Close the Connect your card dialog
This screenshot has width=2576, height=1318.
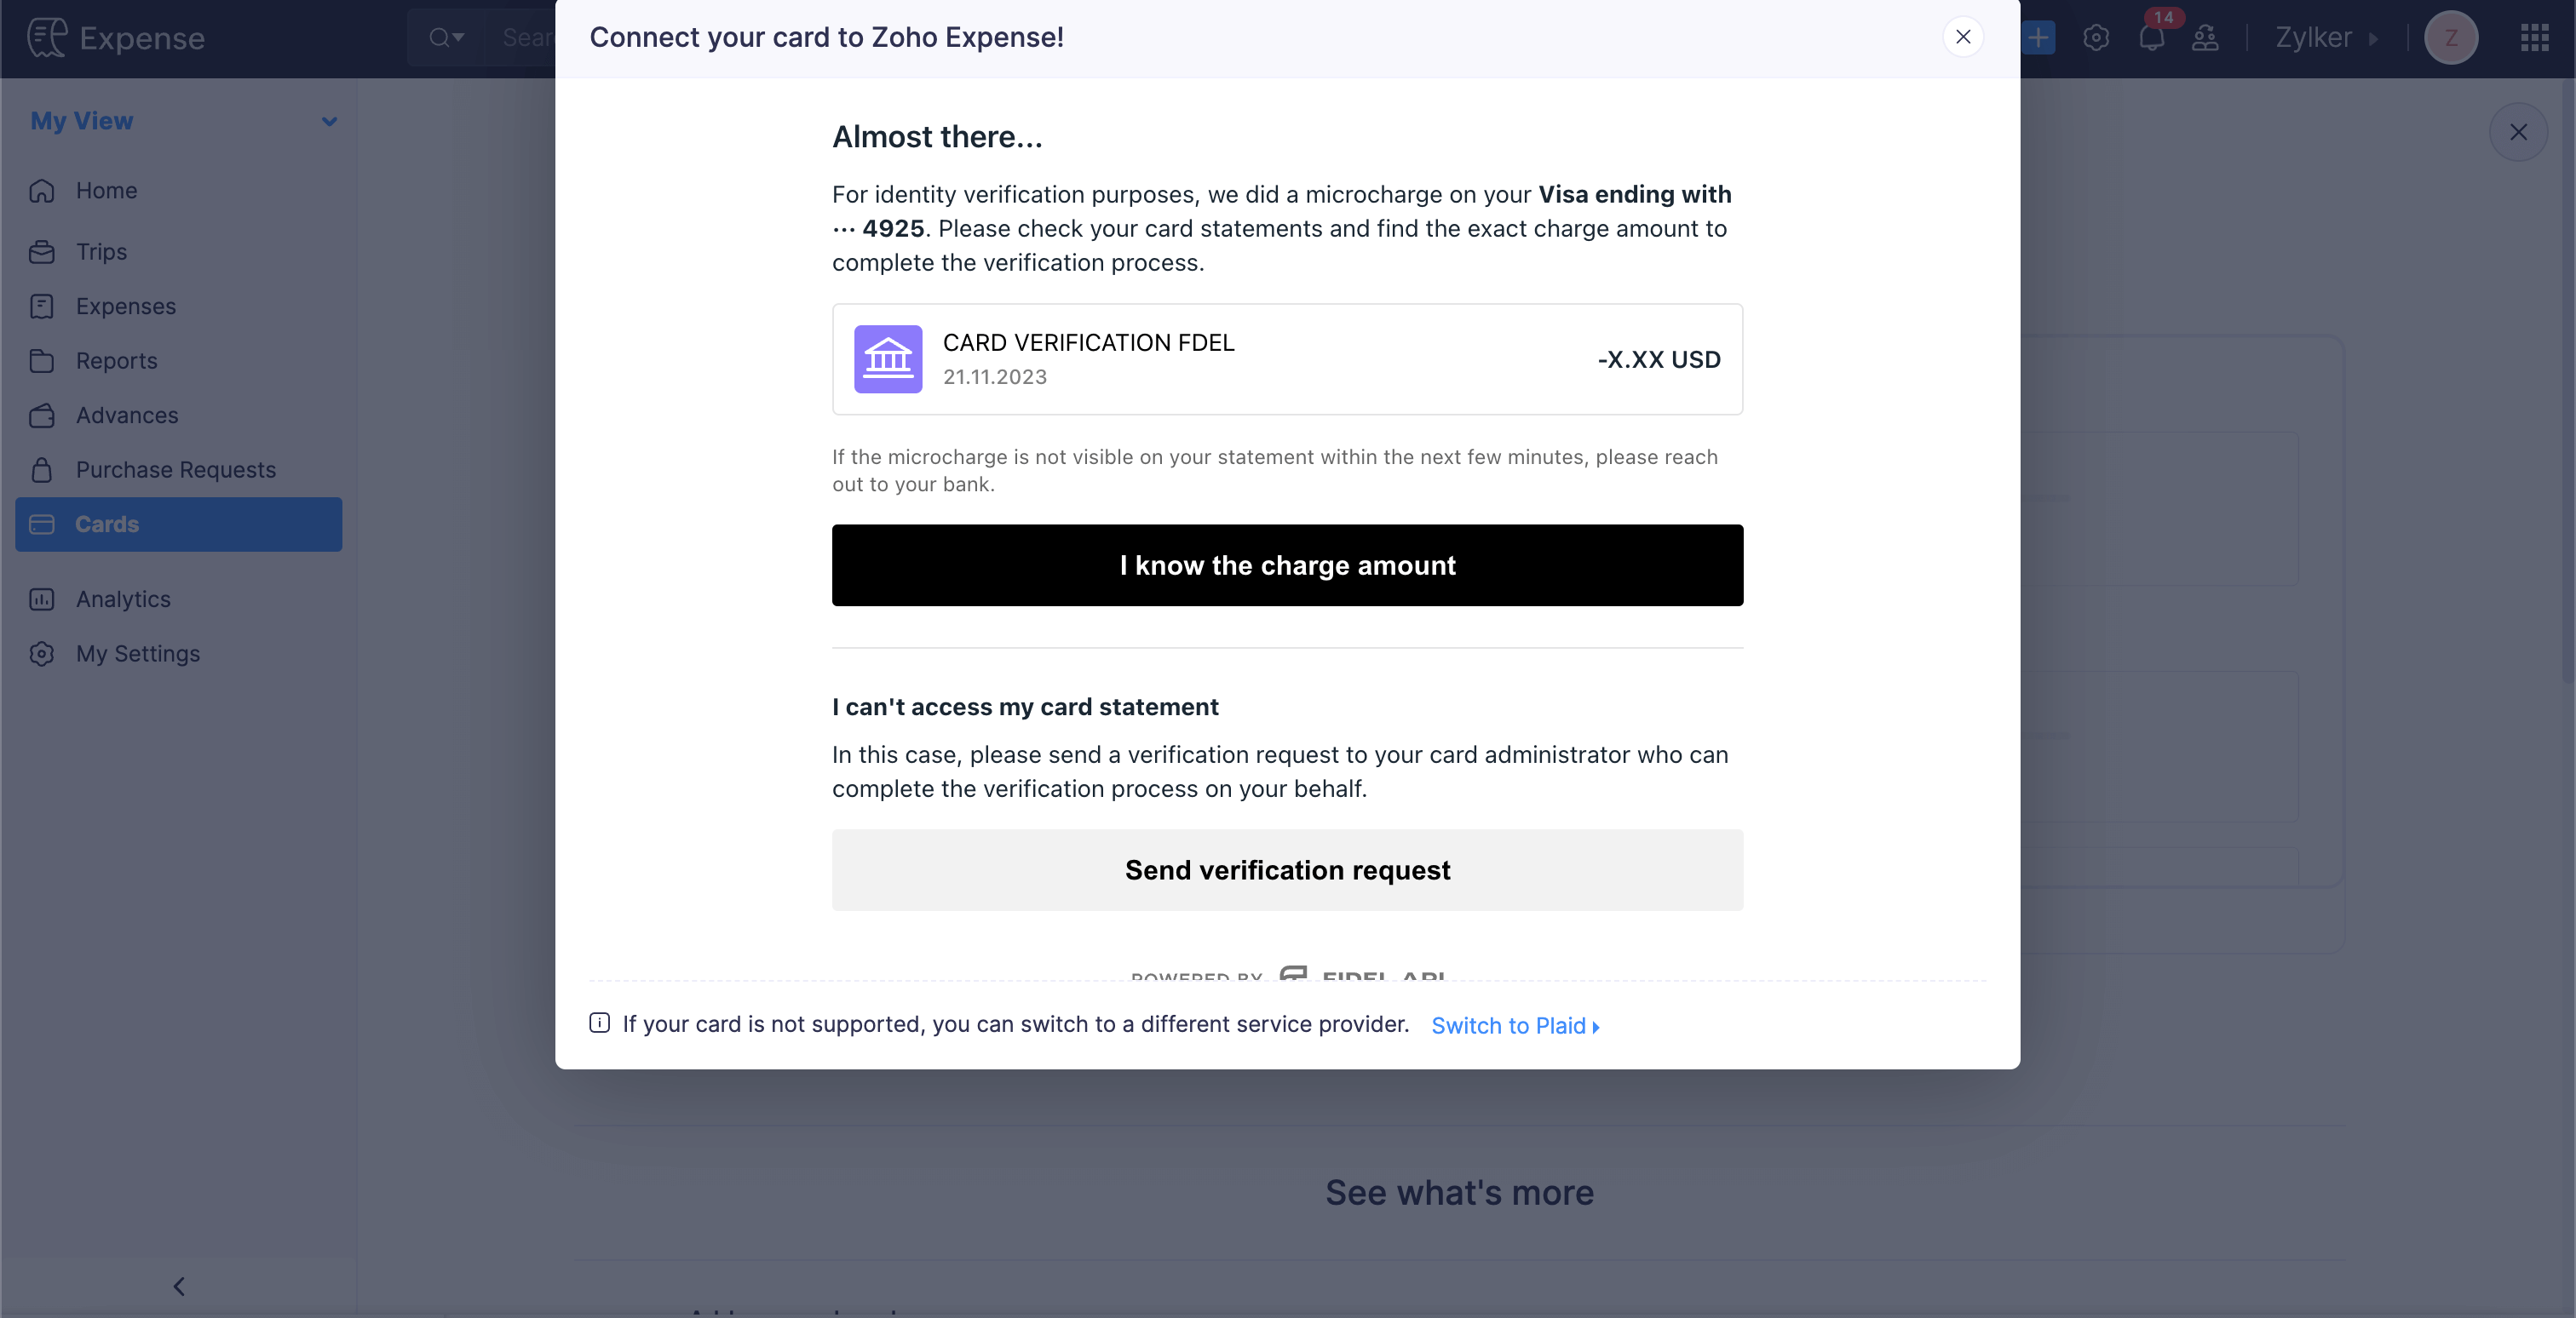pyautogui.click(x=1963, y=37)
